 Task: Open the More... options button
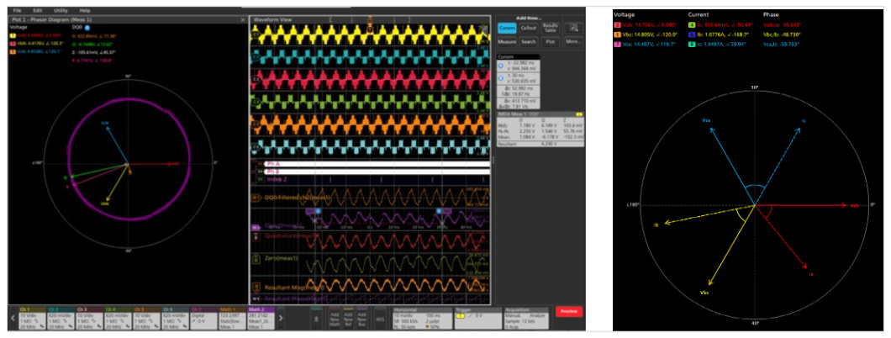572,42
